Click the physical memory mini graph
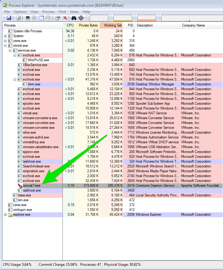This screenshot has width=223, height=270. [147, 18]
